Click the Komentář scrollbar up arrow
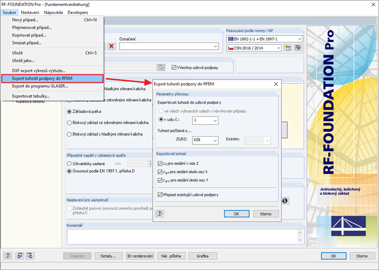The height and width of the screenshot is (270, 379). (x=300, y=232)
